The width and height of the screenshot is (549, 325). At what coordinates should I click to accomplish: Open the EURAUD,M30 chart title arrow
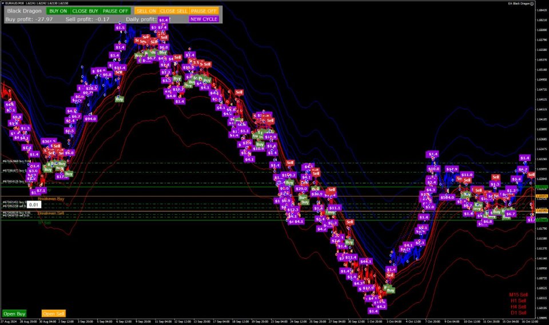pos(3,3)
